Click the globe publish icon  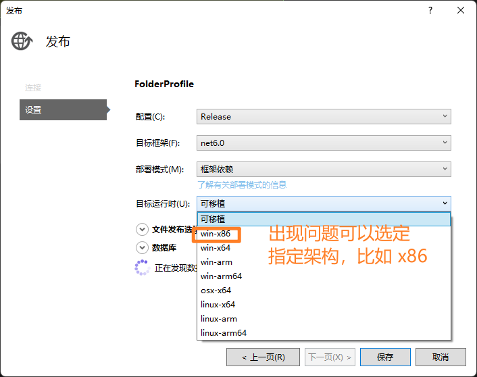[22, 41]
